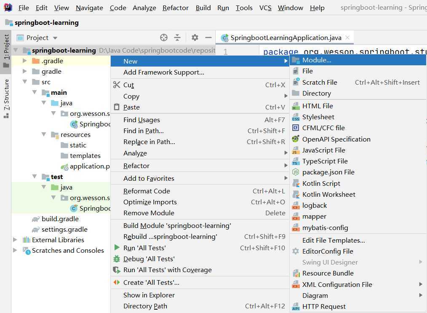Expand the .gradle folder node
Screen dimensions: 427x313
point(25,61)
